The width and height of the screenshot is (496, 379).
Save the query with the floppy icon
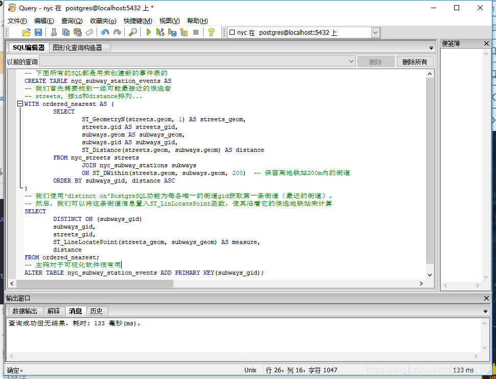[x=38, y=32]
